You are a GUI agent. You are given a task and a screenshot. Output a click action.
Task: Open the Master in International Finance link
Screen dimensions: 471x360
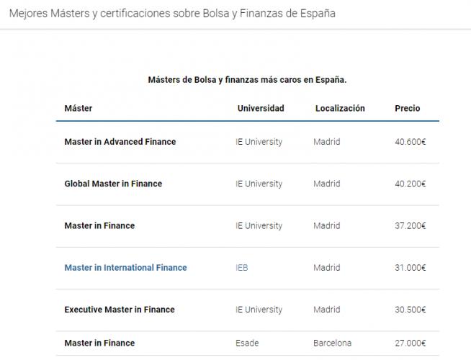pos(125,268)
